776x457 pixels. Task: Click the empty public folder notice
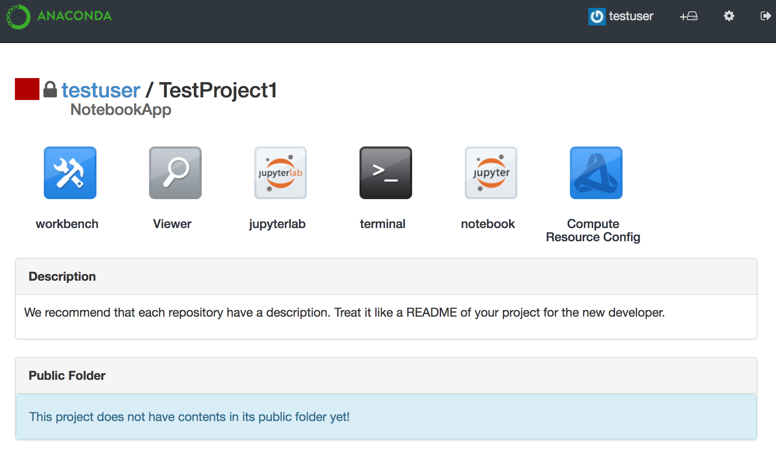(x=386, y=417)
